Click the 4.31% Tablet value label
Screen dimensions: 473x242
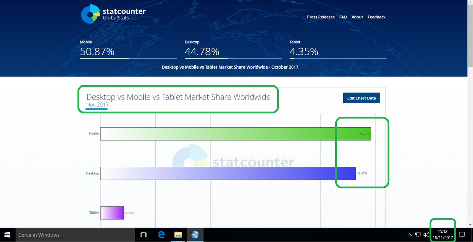pos(129,213)
